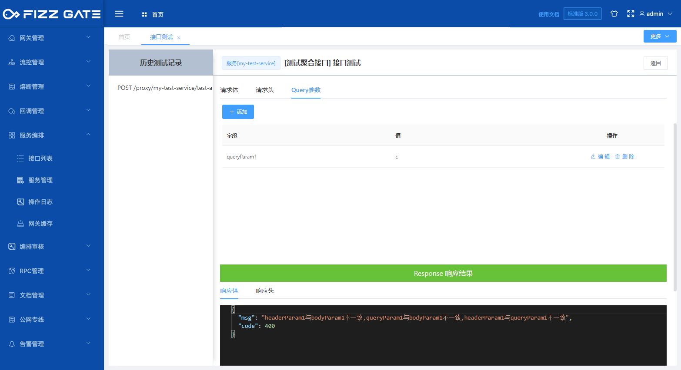Close the 接口测试 tab
Viewport: 681px width, 370px height.
(x=179, y=38)
